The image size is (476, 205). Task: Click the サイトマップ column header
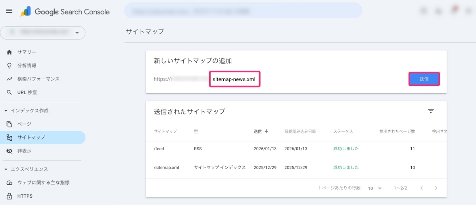pyautogui.click(x=165, y=132)
